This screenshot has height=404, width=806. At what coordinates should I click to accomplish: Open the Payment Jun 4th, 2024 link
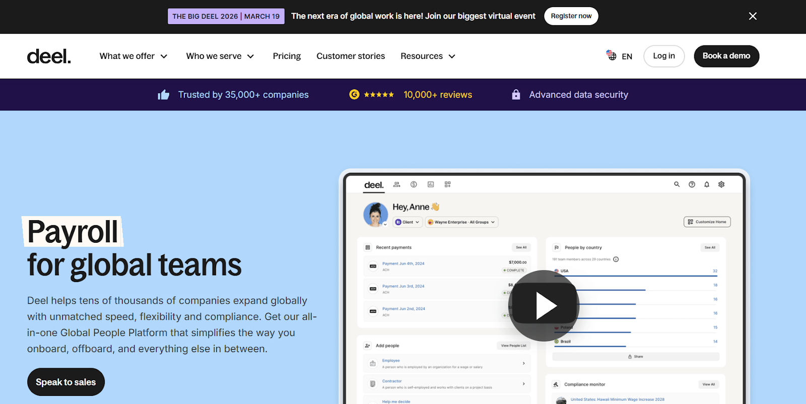click(x=403, y=263)
